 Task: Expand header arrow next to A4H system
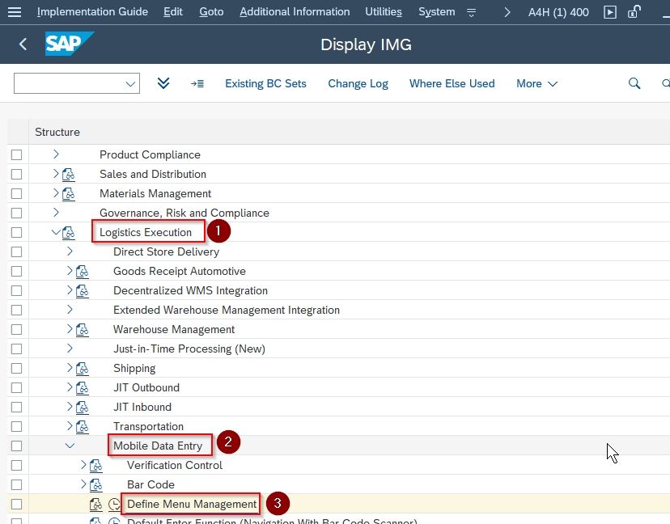point(507,12)
